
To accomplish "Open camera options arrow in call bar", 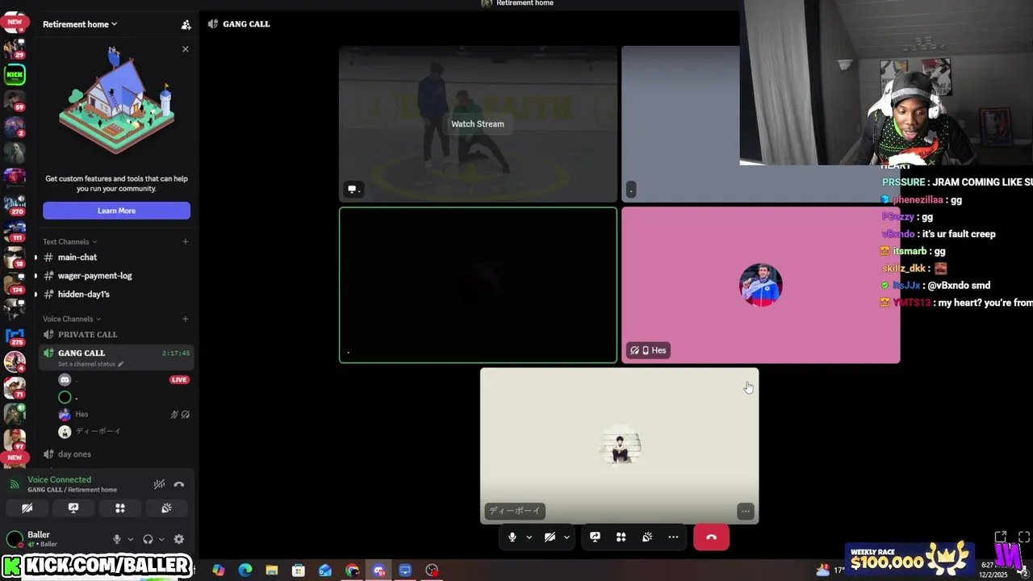I will (x=567, y=537).
